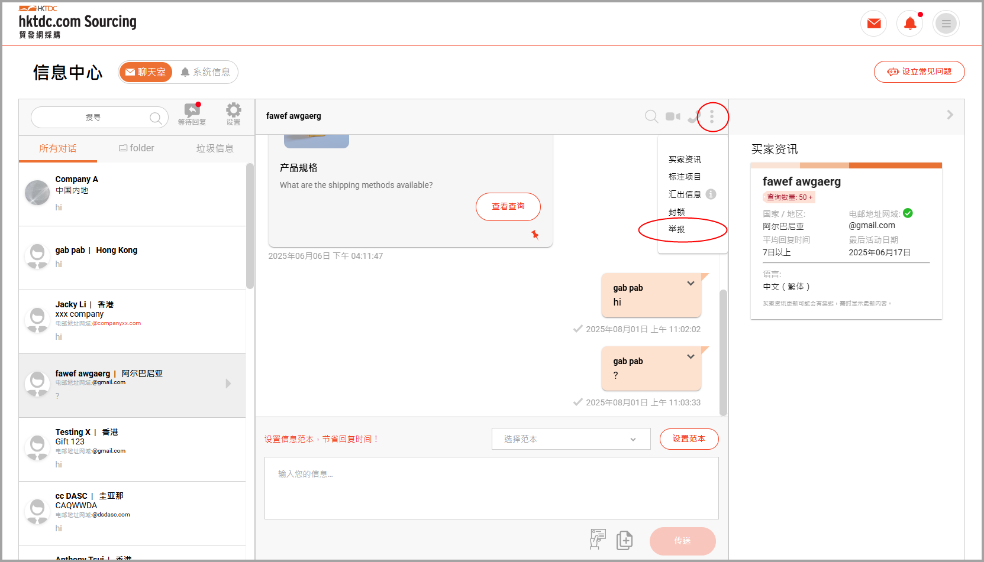
Task: Open the cc DASC CAQWWDA conversation
Action: 132,514
